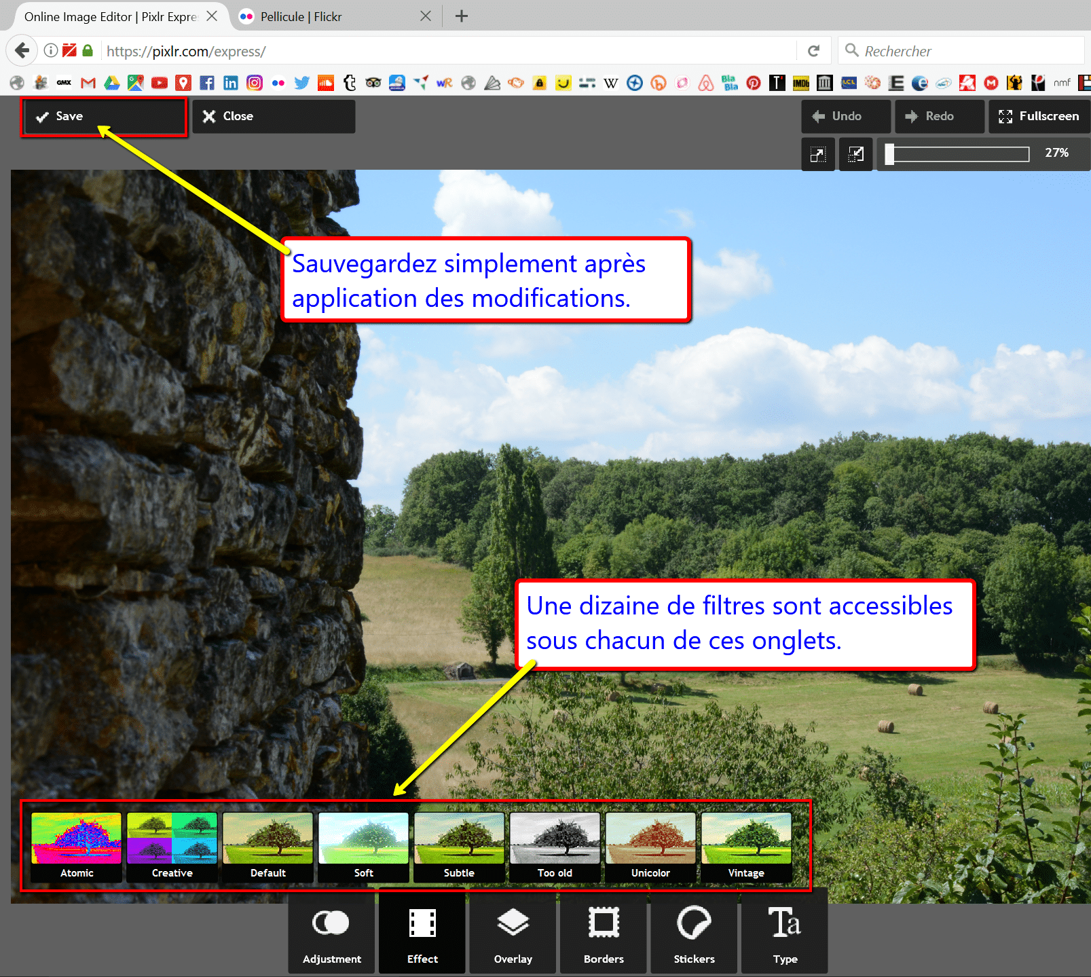Open the Borders tab
Screen dimensions: 1091x977
tap(604, 934)
